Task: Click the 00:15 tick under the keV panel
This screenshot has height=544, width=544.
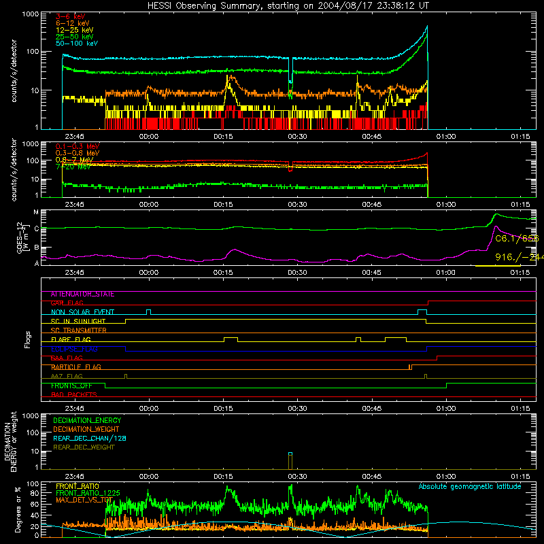Action: 223,137
